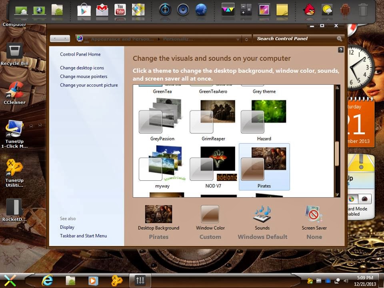Click the search magnifier icon
The image size is (384, 288).
340,39
